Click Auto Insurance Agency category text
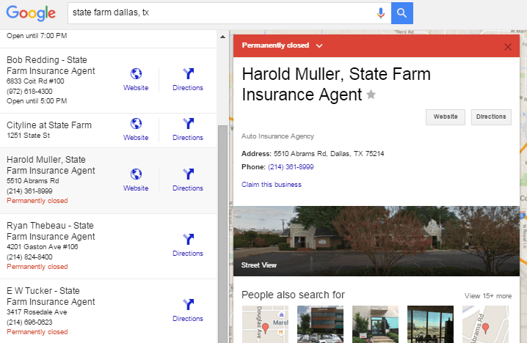527x343 pixels. [277, 136]
